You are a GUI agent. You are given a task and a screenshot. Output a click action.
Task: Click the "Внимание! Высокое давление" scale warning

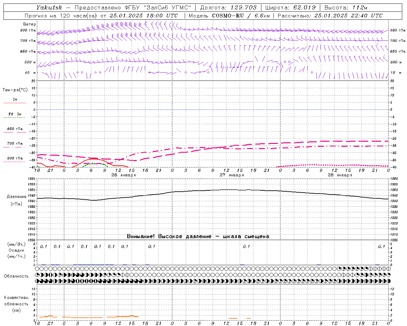tap(169, 236)
